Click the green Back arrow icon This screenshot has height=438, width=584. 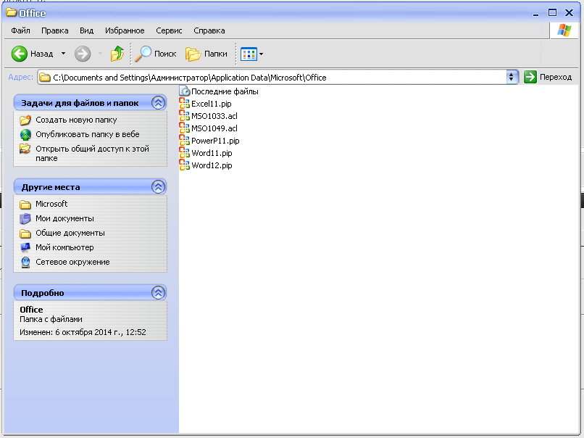[x=20, y=54]
